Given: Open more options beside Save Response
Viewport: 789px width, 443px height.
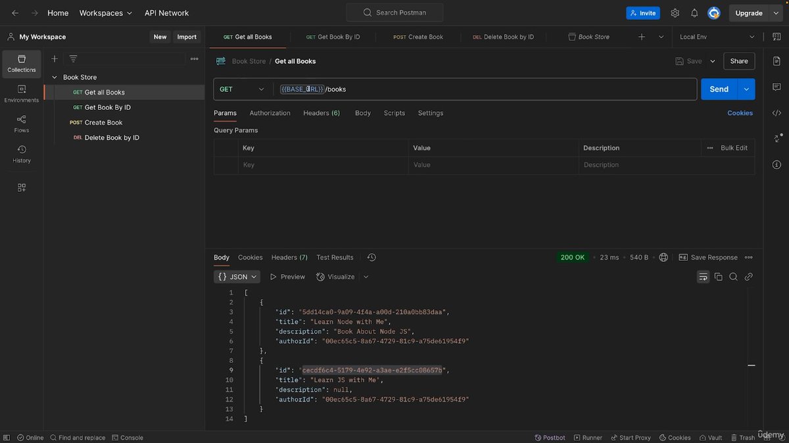Looking at the screenshot, I should 748,258.
